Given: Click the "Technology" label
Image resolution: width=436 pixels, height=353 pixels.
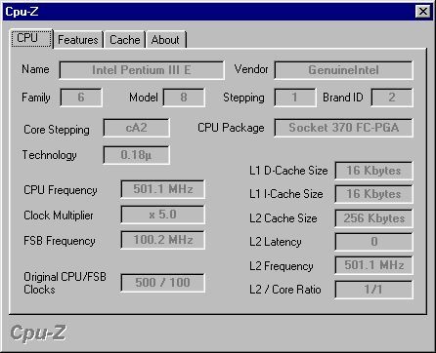Looking at the screenshot, I should [x=49, y=155].
